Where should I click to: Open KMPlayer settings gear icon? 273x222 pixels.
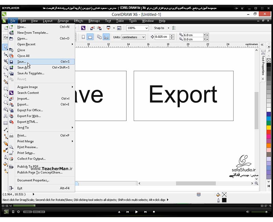coord(18,212)
